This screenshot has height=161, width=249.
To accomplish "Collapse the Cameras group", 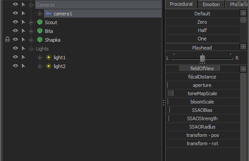I will coord(31,5).
